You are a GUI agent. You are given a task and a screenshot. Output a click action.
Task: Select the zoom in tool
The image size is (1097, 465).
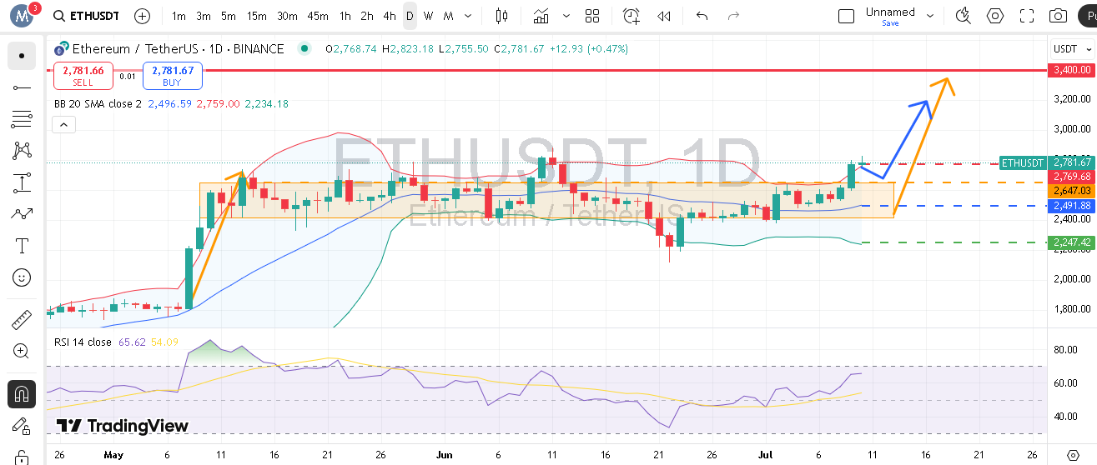click(x=22, y=352)
